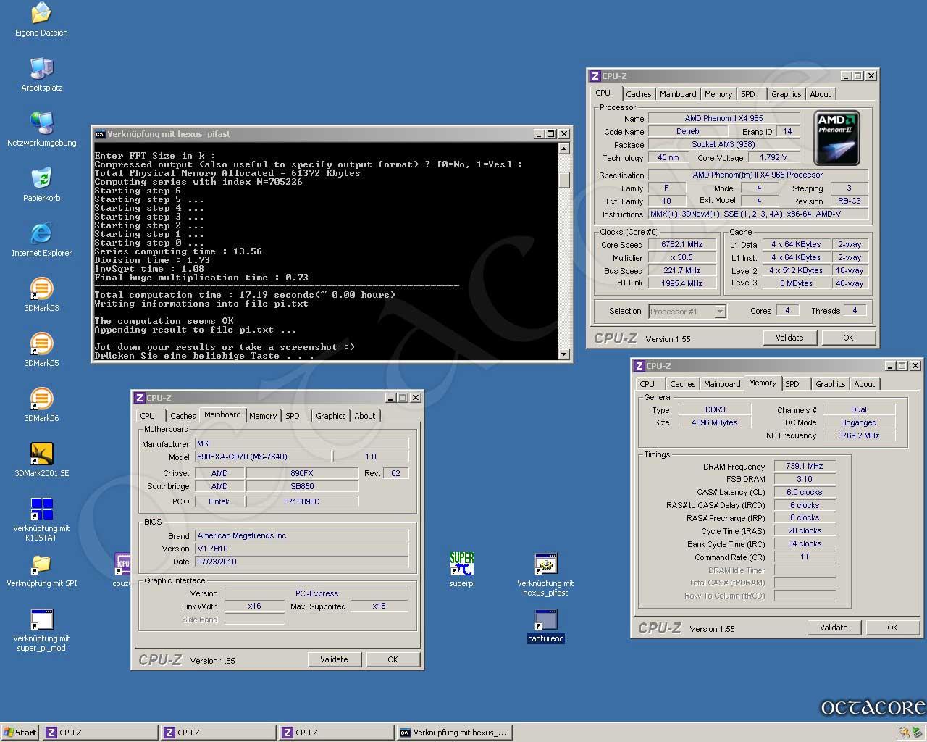
Task: Click the BIOS version V1.7B10 field
Action: tap(302, 549)
